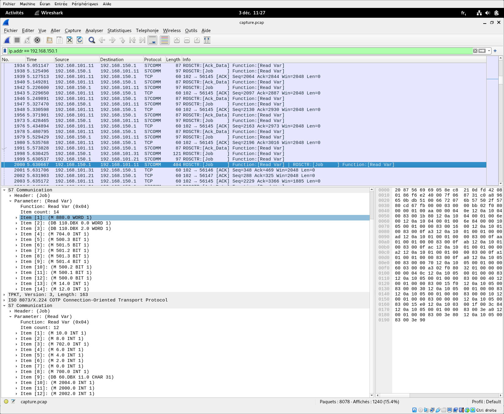Jump to the first packet icon

coord(132,40)
